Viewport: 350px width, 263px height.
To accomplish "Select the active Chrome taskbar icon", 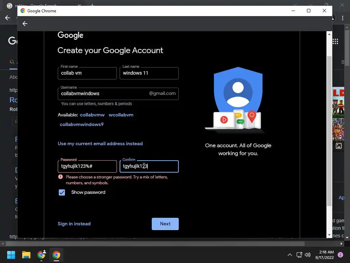I will point(56,255).
